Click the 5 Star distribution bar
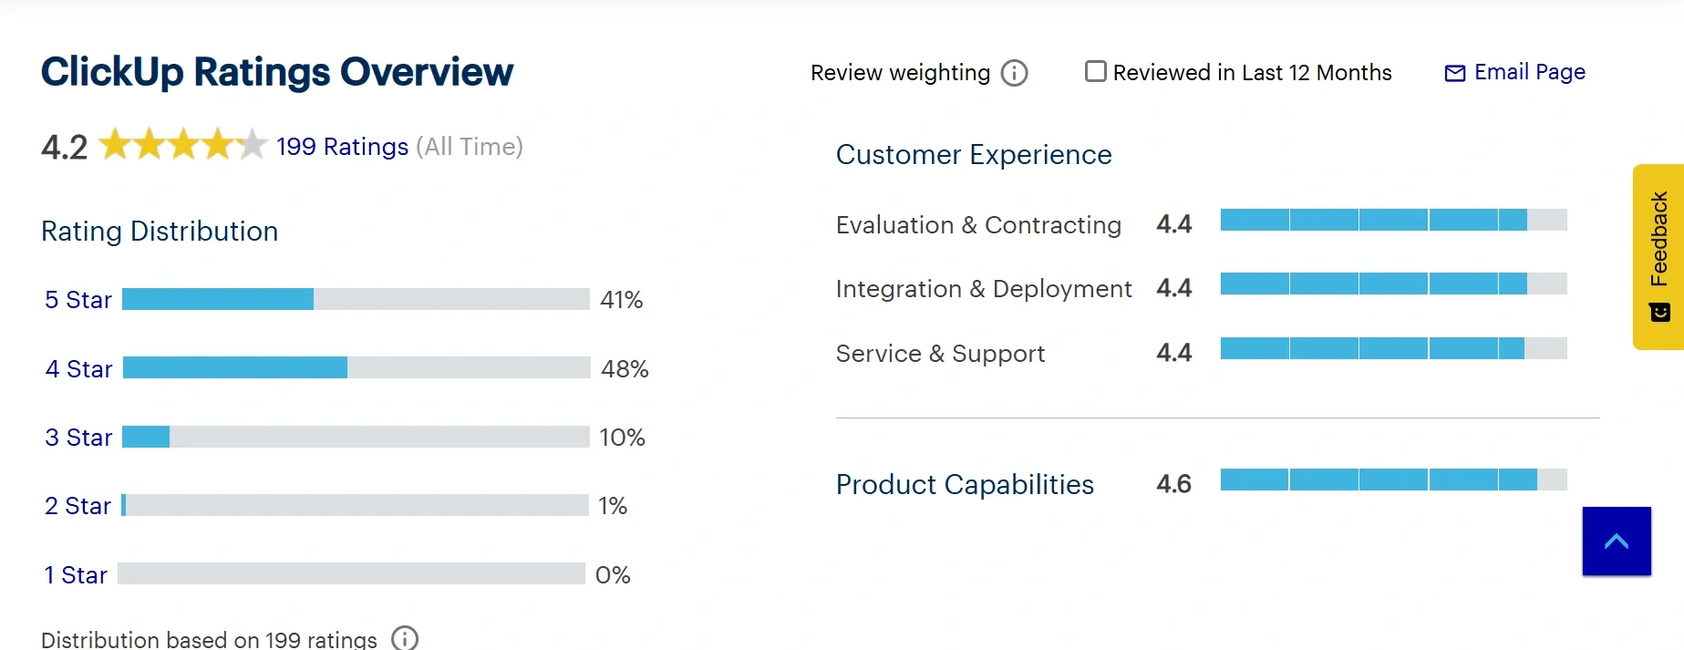Image resolution: width=1684 pixels, height=650 pixels. click(356, 299)
